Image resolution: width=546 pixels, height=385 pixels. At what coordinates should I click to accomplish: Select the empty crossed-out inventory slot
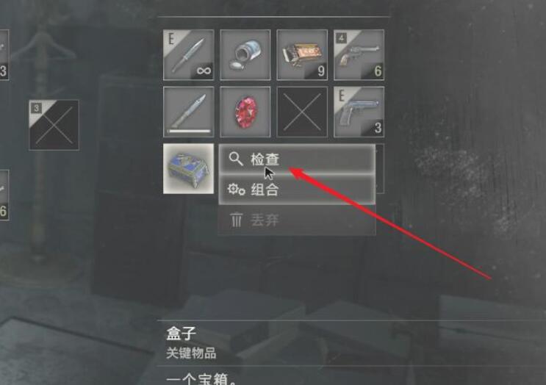(x=302, y=112)
